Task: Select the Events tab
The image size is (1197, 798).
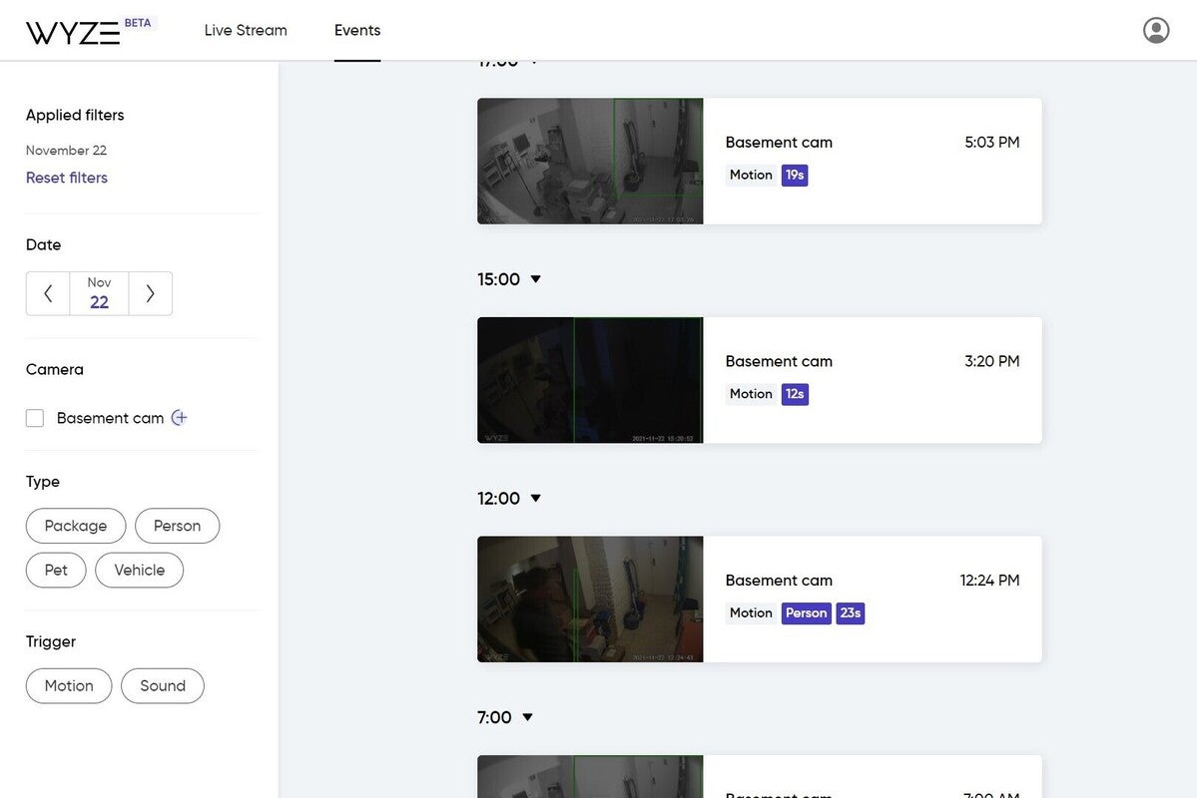Action: coord(357,31)
